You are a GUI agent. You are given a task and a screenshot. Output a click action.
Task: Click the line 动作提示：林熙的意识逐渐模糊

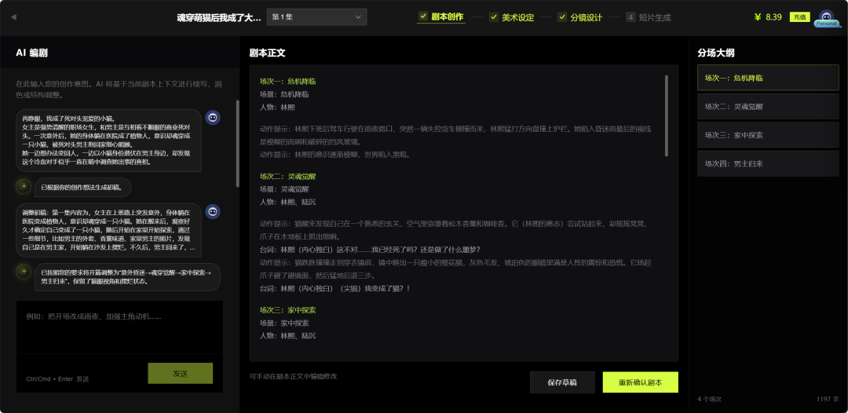pyautogui.click(x=335, y=155)
